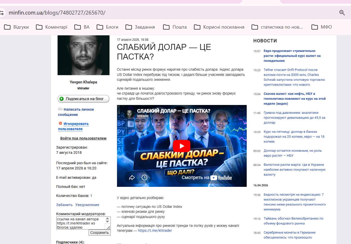Click Yevgen Khalepa profile photo

click(x=84, y=55)
